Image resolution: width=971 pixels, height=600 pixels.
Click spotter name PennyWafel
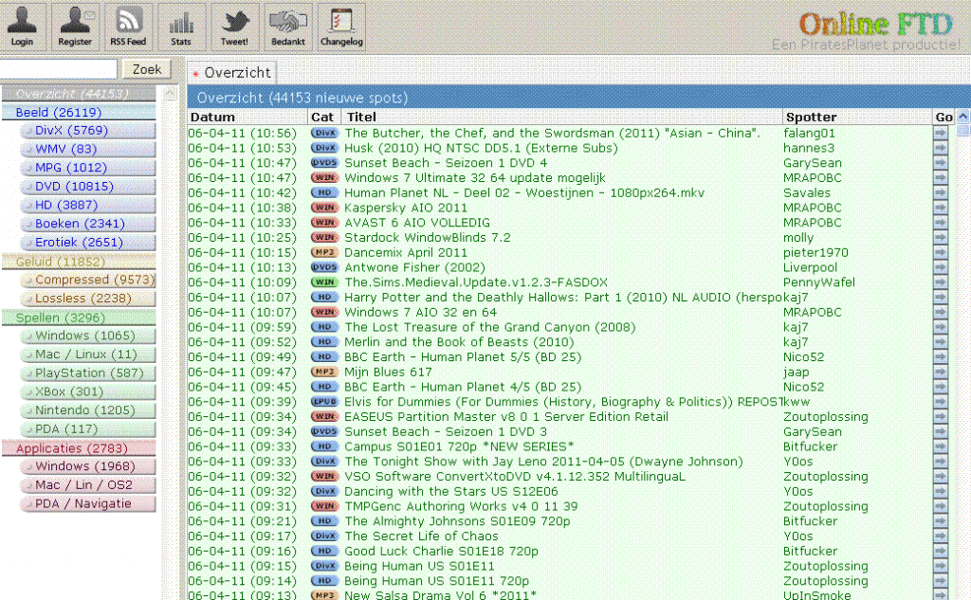pos(818,282)
